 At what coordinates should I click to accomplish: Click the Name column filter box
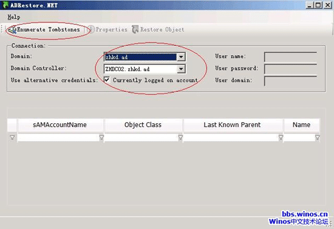(299, 138)
